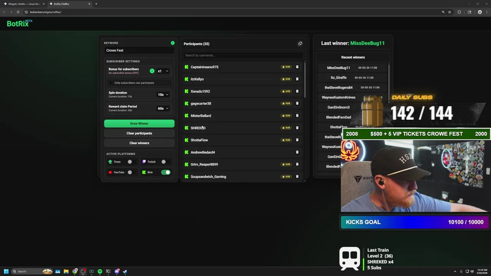Switch to Widgets BotRix Cloud tab

click(24, 4)
